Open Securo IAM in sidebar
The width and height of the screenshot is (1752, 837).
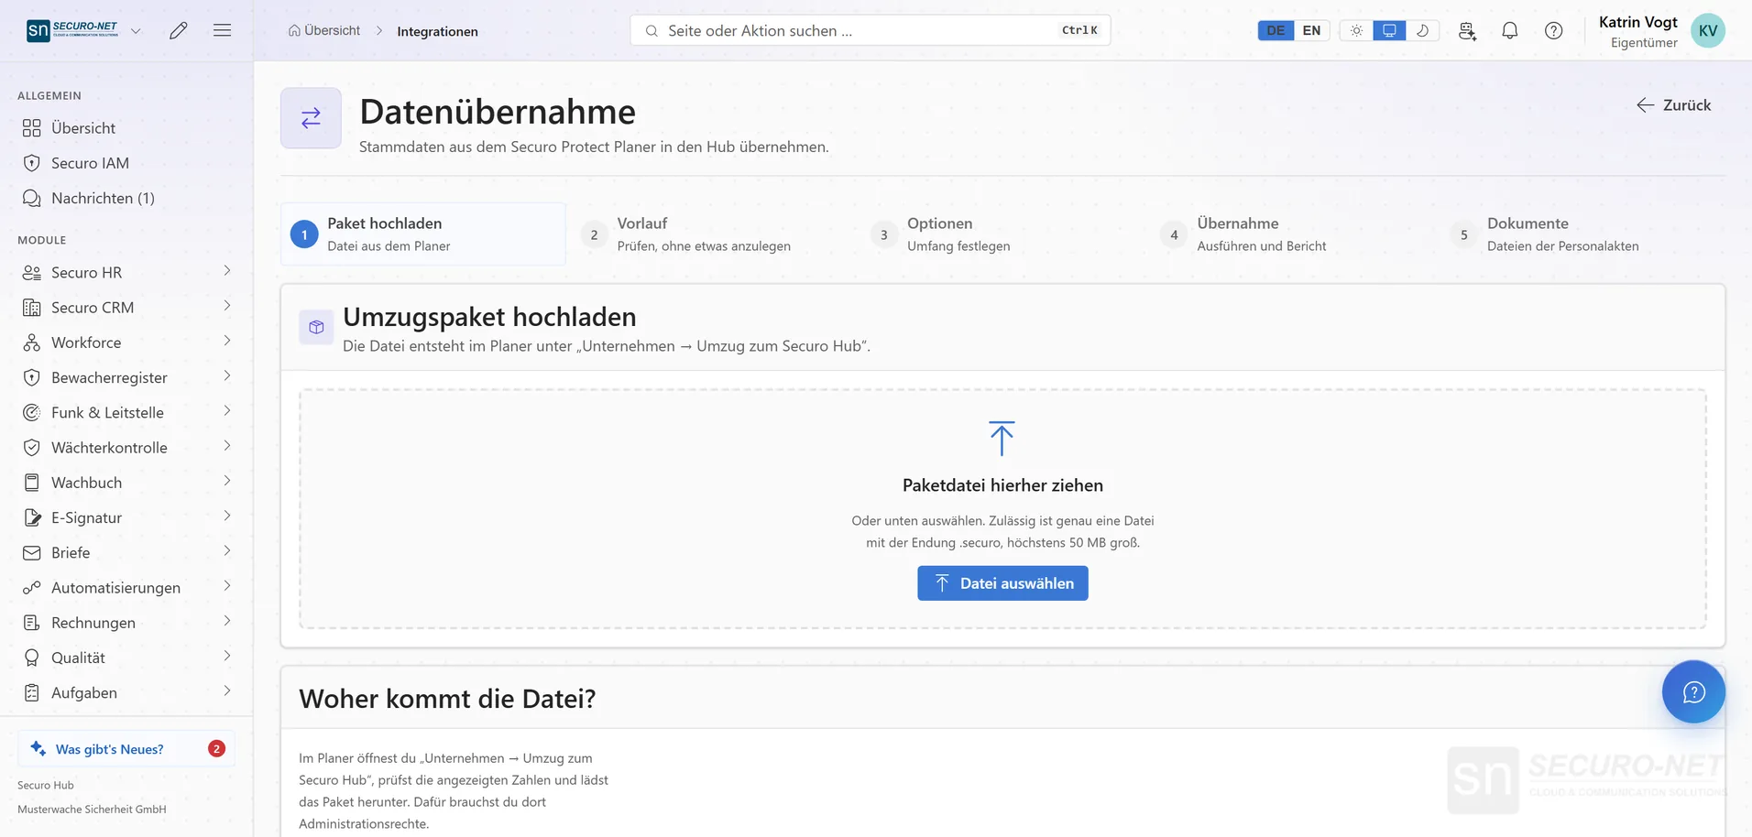click(x=126, y=163)
